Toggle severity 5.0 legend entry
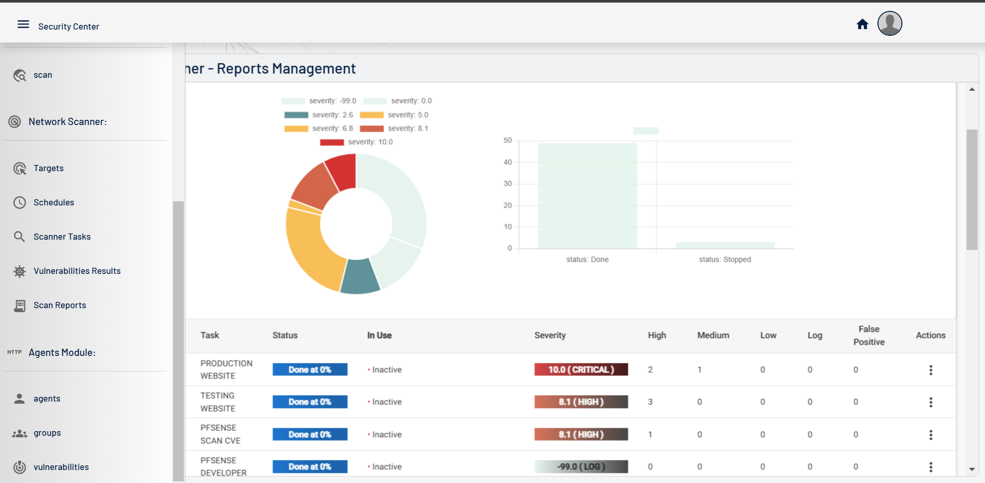The width and height of the screenshot is (985, 483). [394, 115]
